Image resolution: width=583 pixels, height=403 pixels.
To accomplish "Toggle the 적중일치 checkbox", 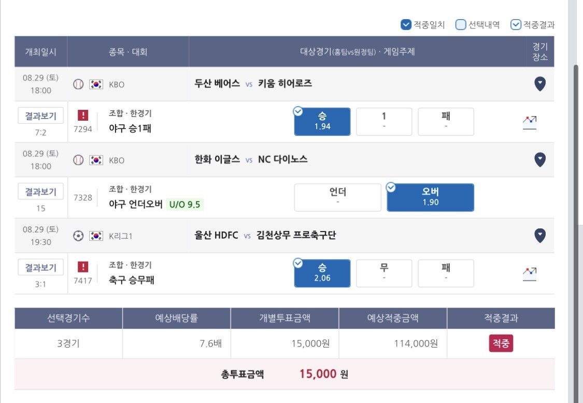I will (x=406, y=24).
